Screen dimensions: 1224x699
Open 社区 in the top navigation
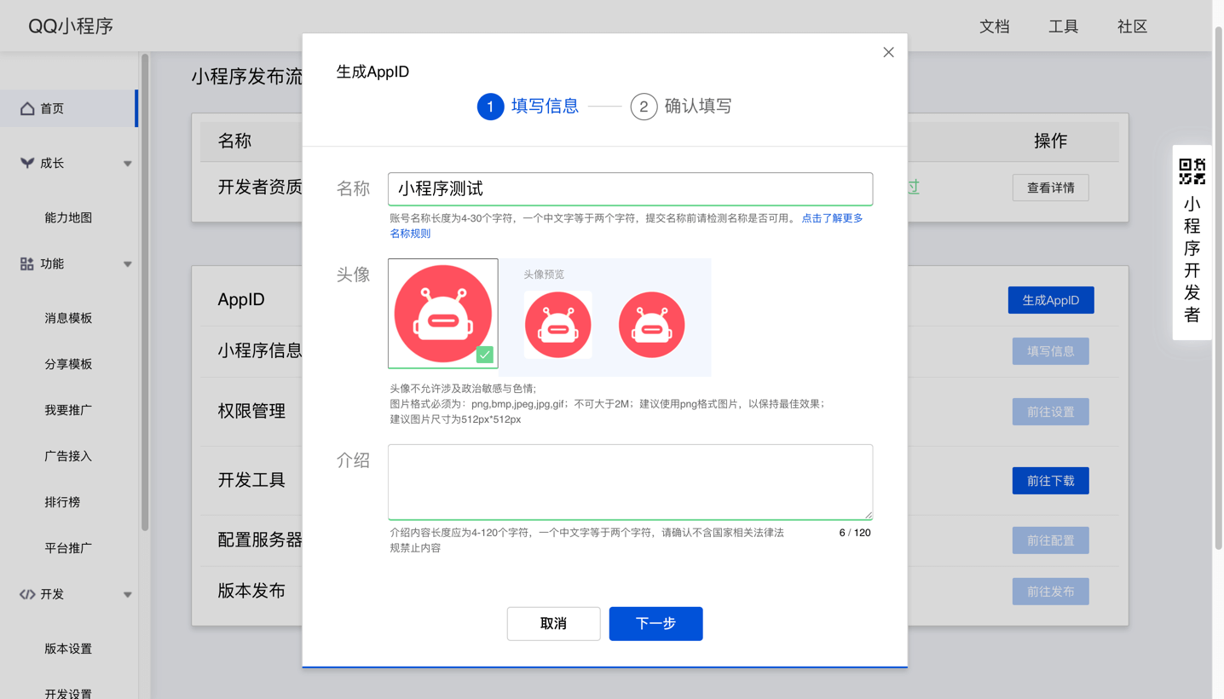(1131, 26)
